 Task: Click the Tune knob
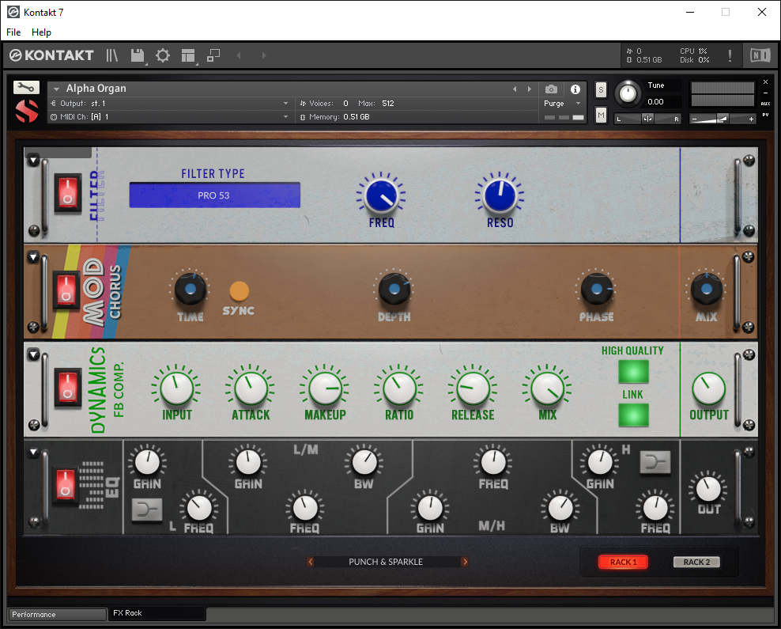[x=628, y=93]
